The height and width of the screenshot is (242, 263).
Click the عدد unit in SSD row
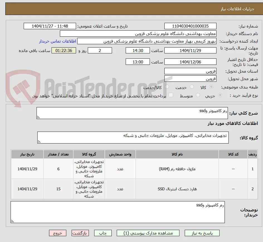pos(120,189)
